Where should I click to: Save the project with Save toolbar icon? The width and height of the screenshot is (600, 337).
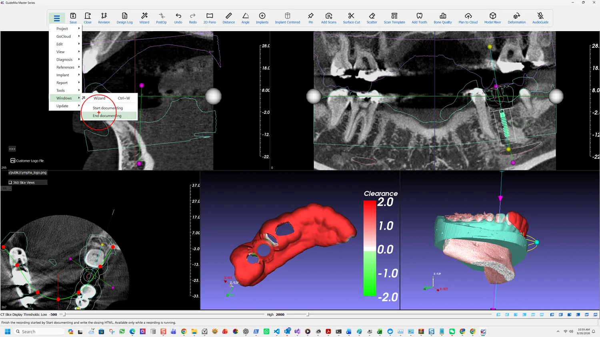73,18
